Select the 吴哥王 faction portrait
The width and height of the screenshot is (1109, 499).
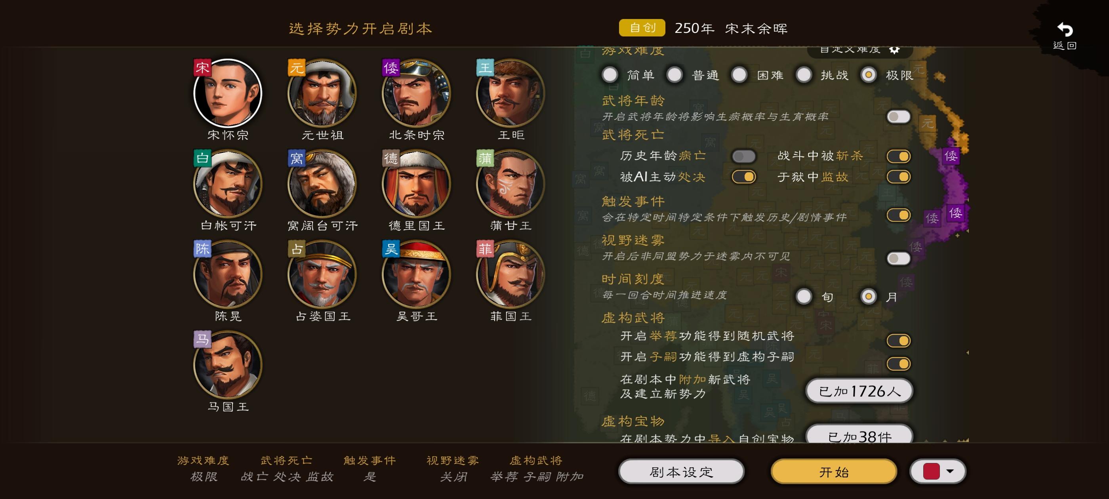416,274
